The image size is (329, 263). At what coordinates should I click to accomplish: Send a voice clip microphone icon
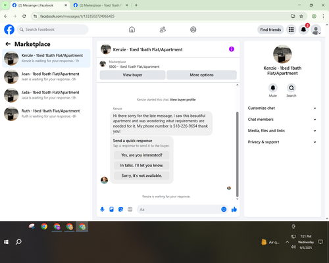pos(102,210)
